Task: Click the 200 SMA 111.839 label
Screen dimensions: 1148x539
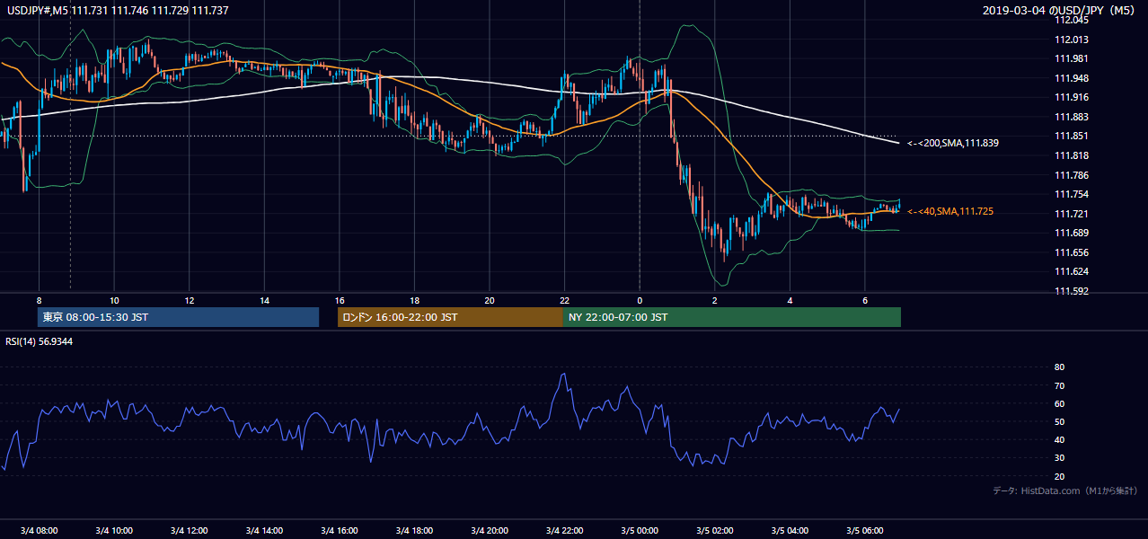Action: click(953, 143)
